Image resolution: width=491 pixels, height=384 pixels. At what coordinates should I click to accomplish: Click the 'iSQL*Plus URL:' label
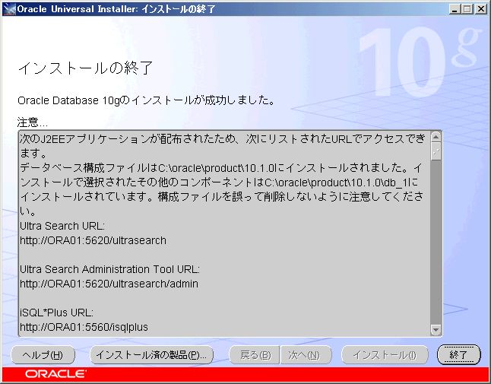coord(57,313)
